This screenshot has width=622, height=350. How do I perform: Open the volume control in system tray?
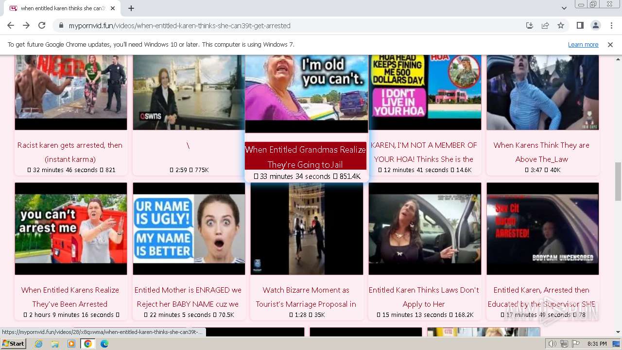[553, 344]
